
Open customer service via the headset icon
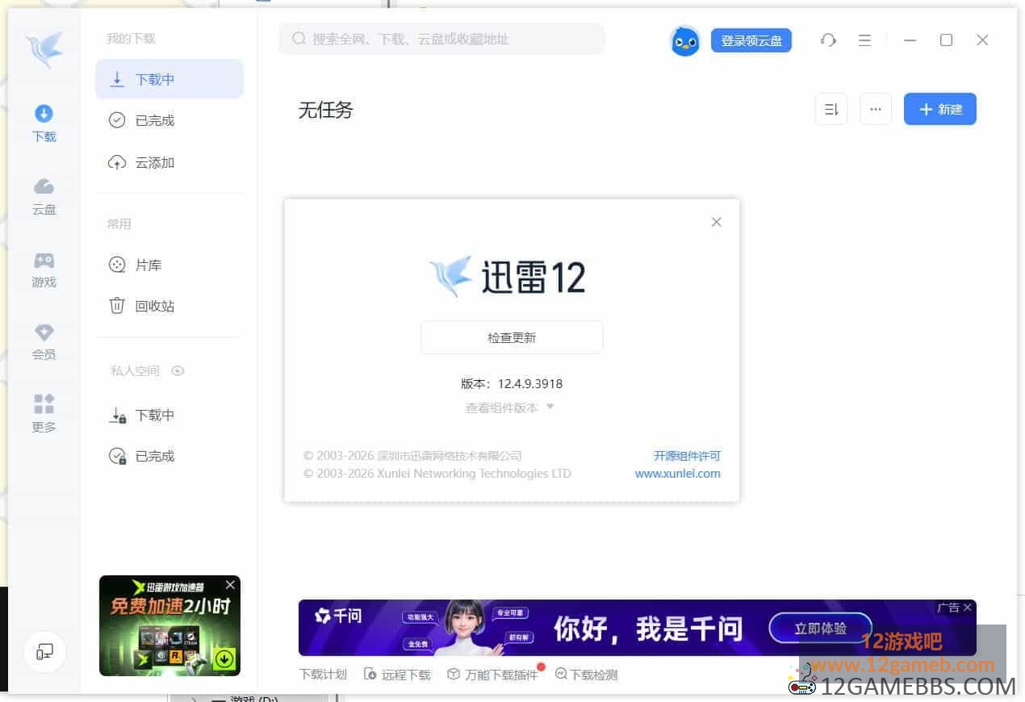828,40
